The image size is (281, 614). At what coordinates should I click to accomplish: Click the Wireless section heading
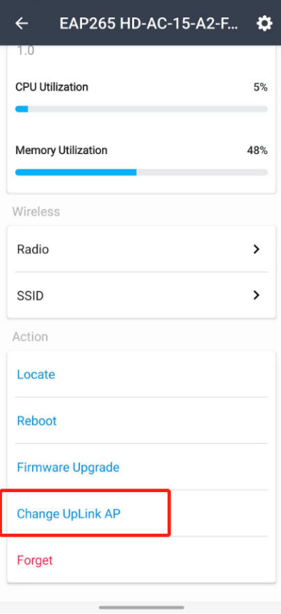[36, 211]
